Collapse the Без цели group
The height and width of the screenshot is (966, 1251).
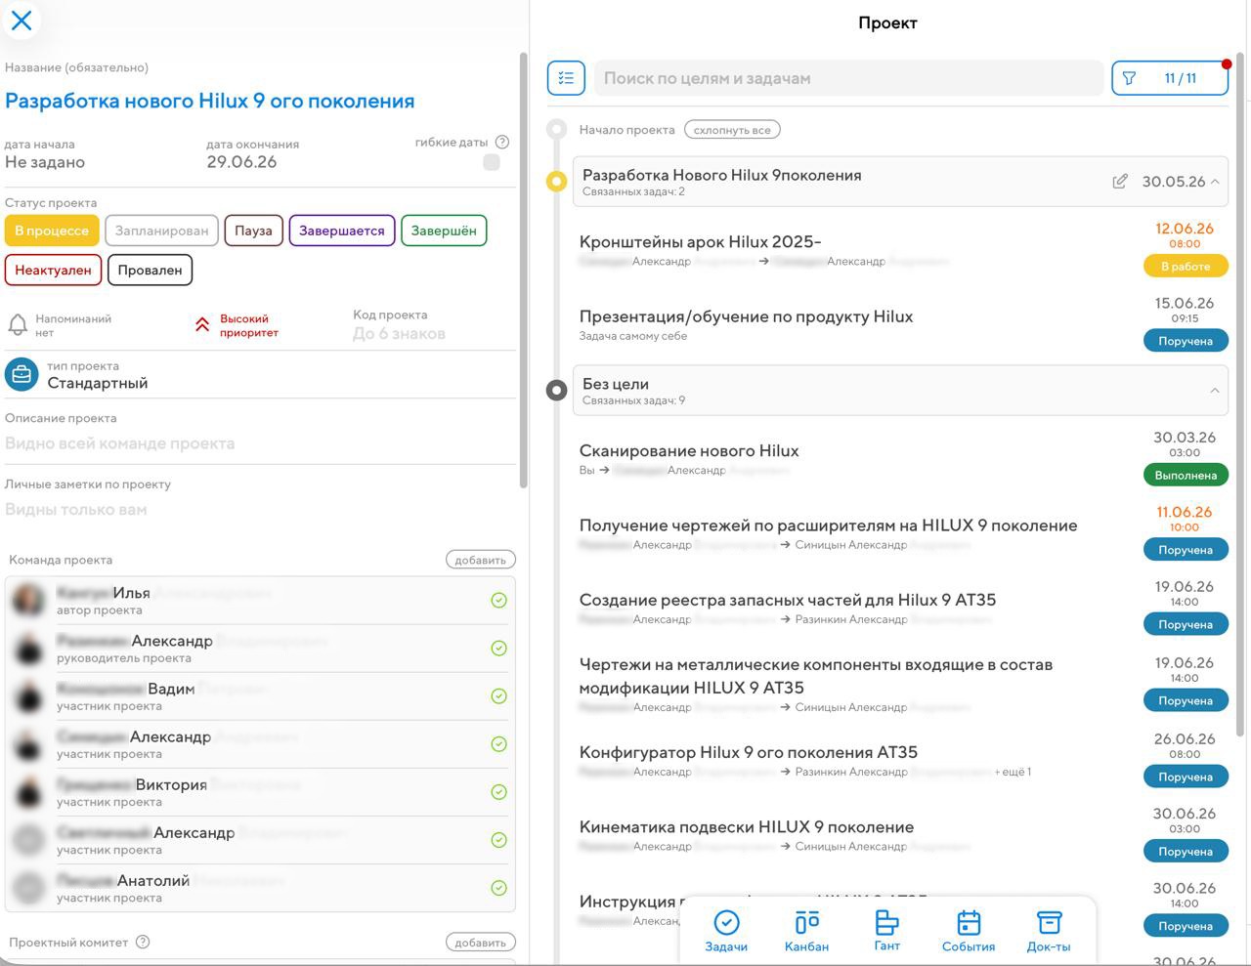(1215, 391)
